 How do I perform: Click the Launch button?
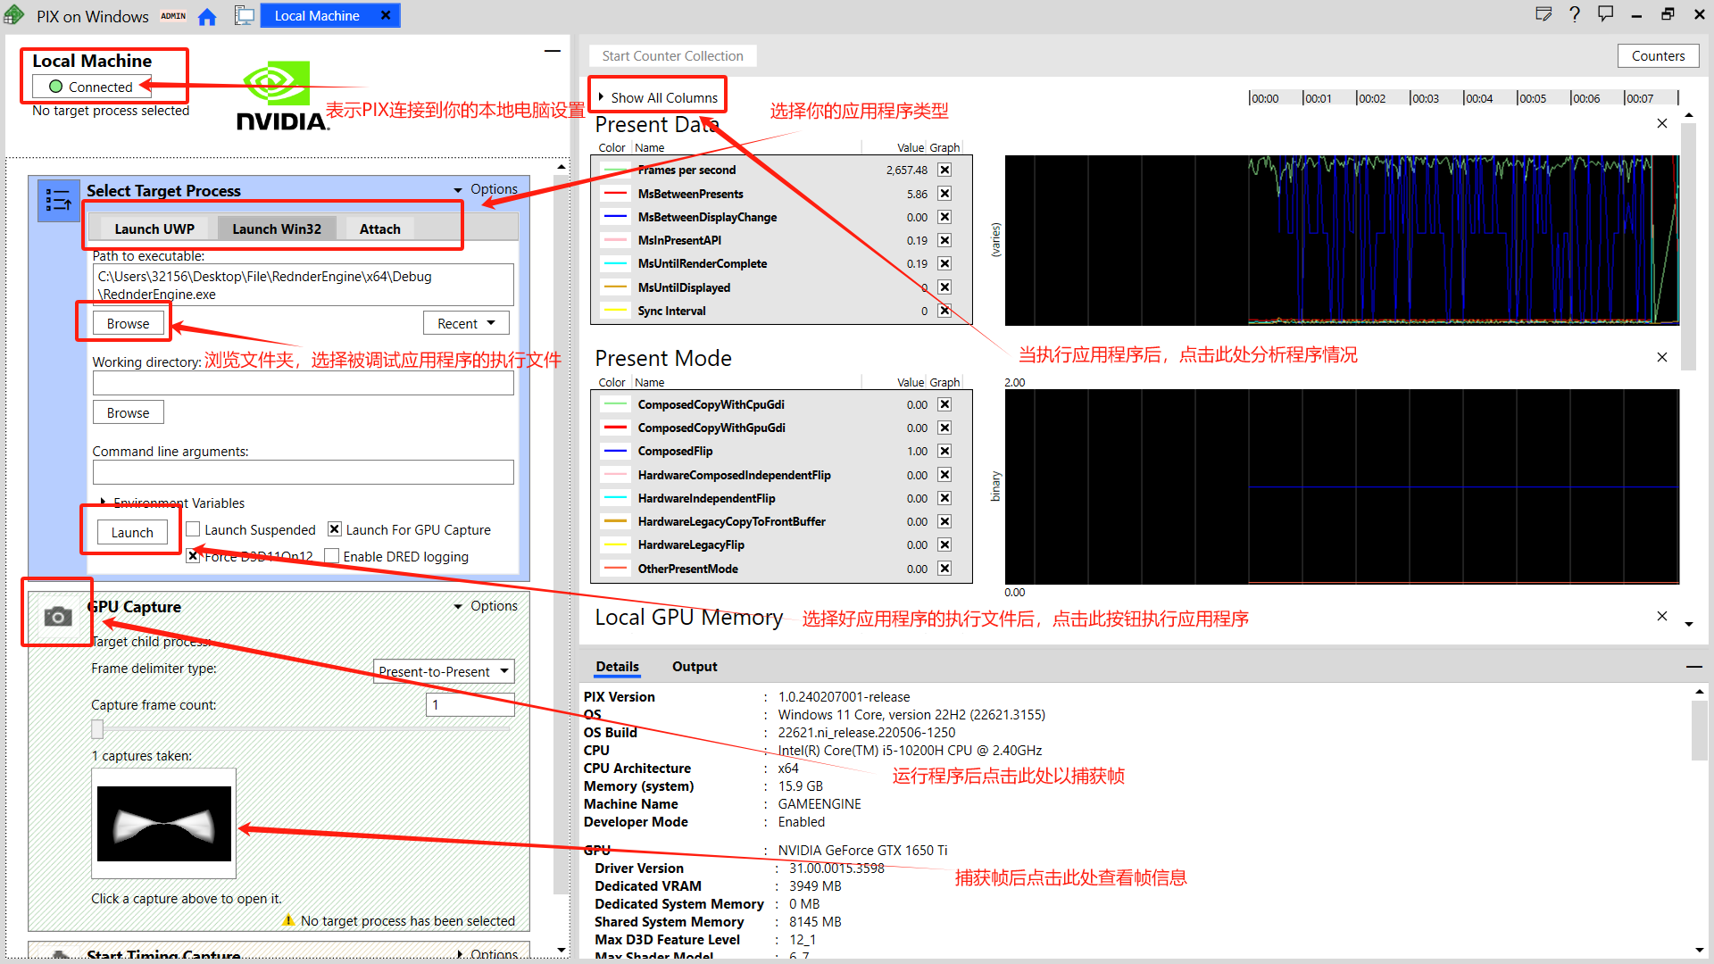[132, 532]
